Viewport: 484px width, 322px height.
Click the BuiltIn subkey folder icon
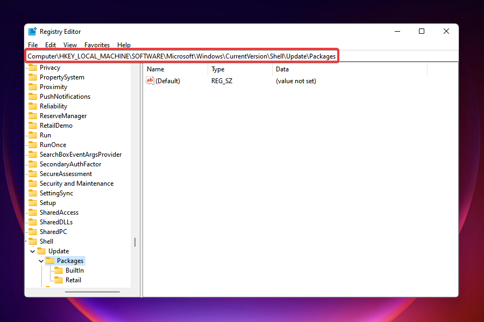coord(59,270)
